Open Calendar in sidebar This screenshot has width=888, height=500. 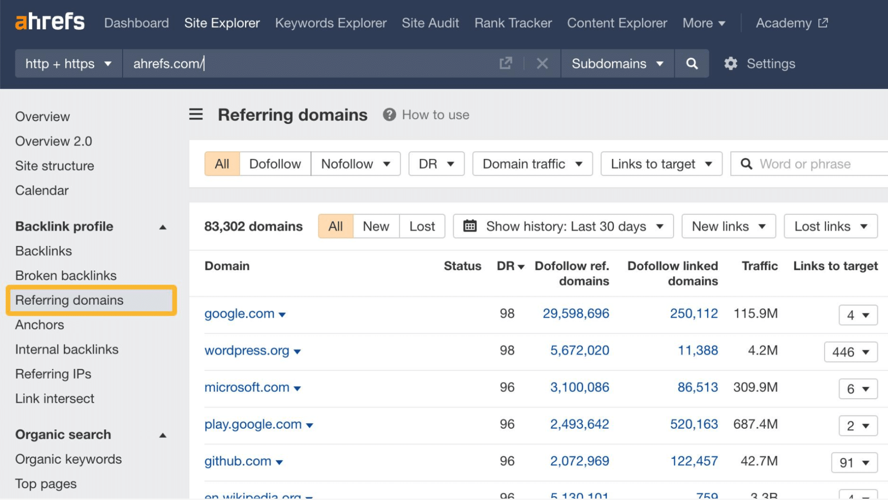pos(42,190)
